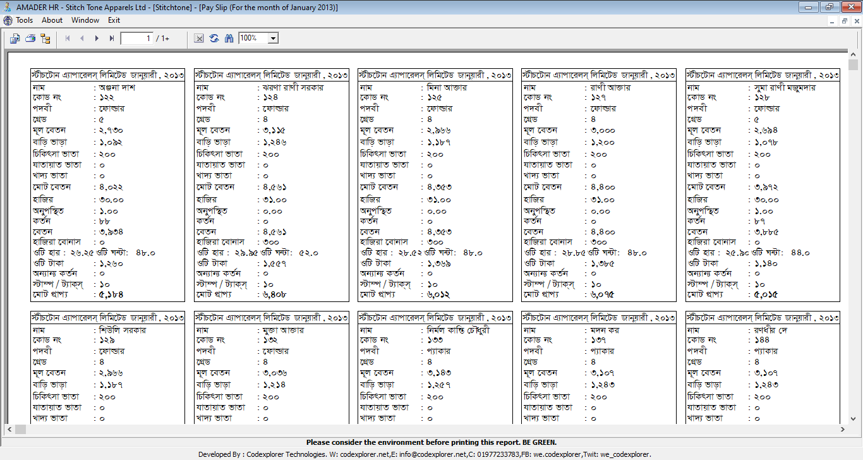Refresh the pay slip report
Viewport: 863px width, 460px height.
pos(214,39)
